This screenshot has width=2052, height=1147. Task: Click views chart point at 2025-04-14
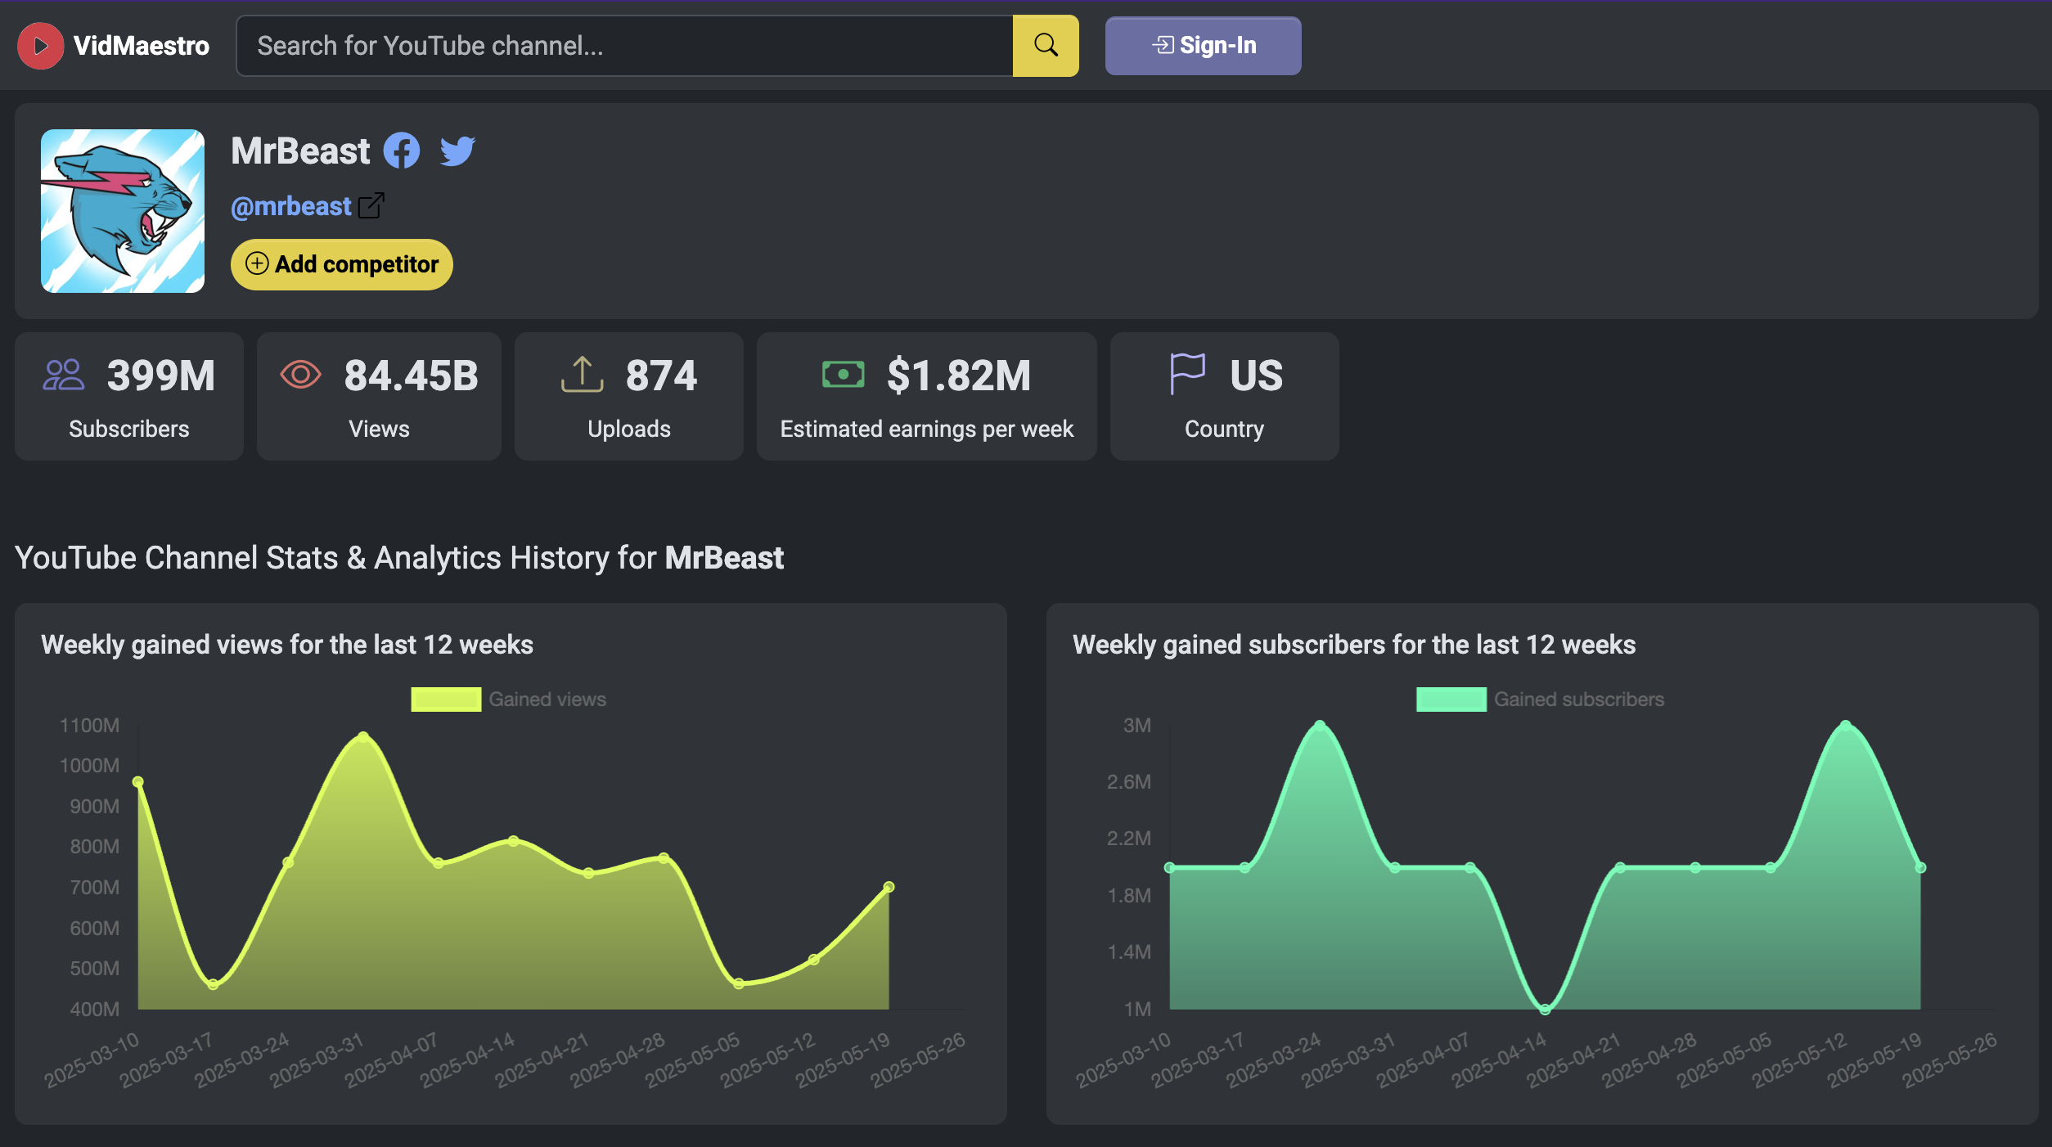[x=514, y=841]
